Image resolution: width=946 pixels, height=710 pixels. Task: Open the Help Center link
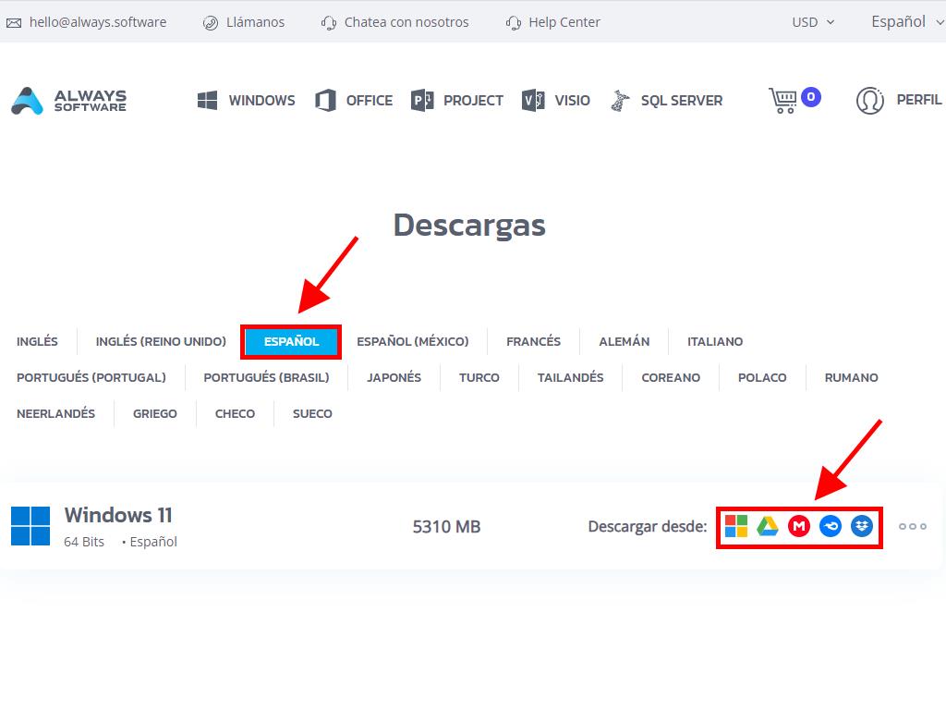point(553,22)
